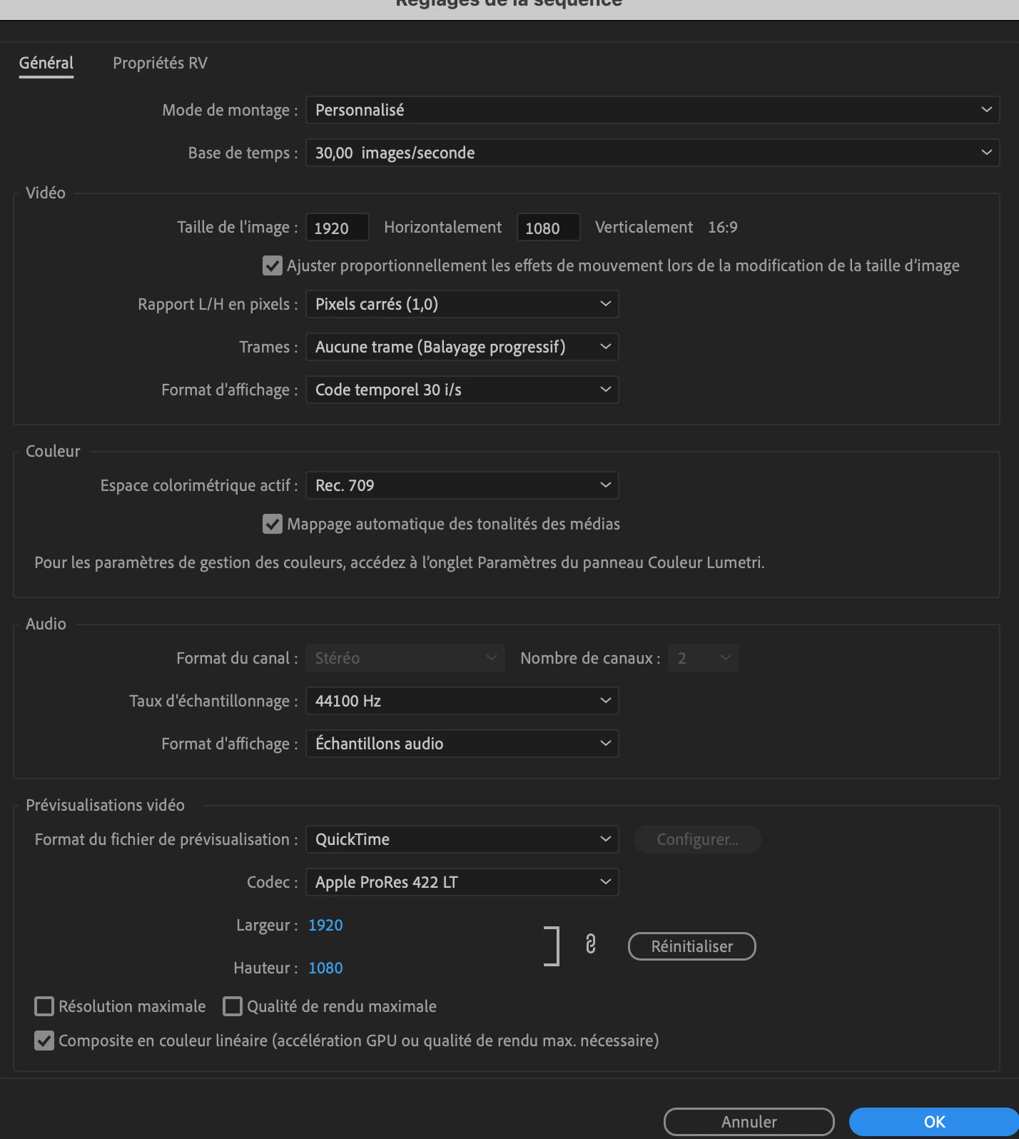Open the Propriétés RV tab
The height and width of the screenshot is (1139, 1019).
(160, 64)
